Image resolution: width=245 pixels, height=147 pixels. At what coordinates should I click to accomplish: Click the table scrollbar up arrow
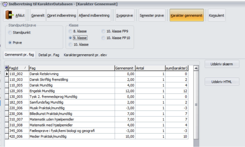pos(196,68)
